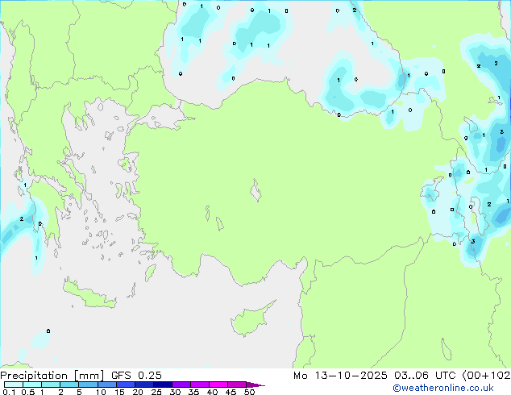Select the 35–40 mm violet legend swatch
Screen dimensions: 511x395
coord(200,385)
